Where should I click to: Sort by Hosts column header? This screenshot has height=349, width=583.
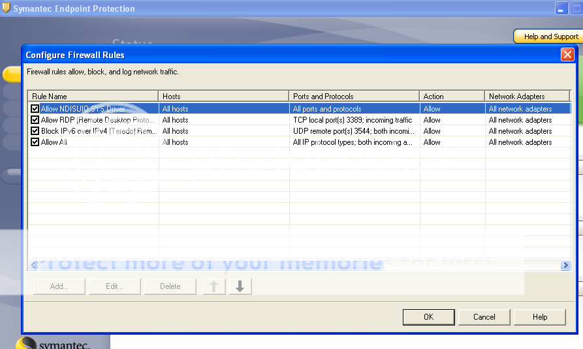coord(223,97)
